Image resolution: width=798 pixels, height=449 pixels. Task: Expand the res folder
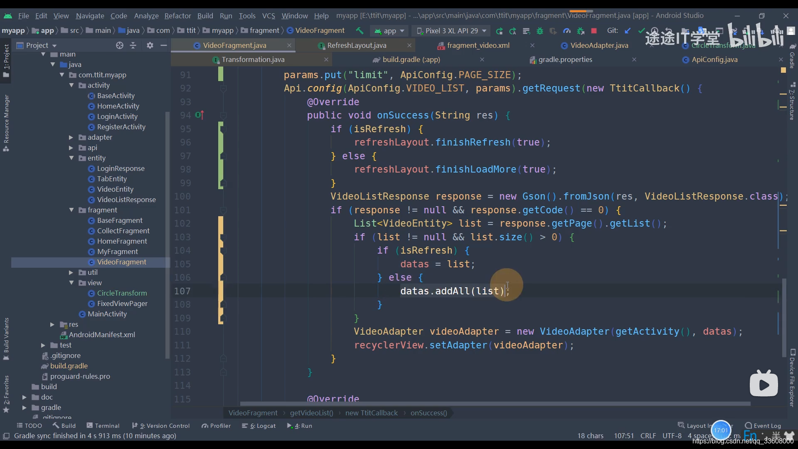click(x=52, y=324)
